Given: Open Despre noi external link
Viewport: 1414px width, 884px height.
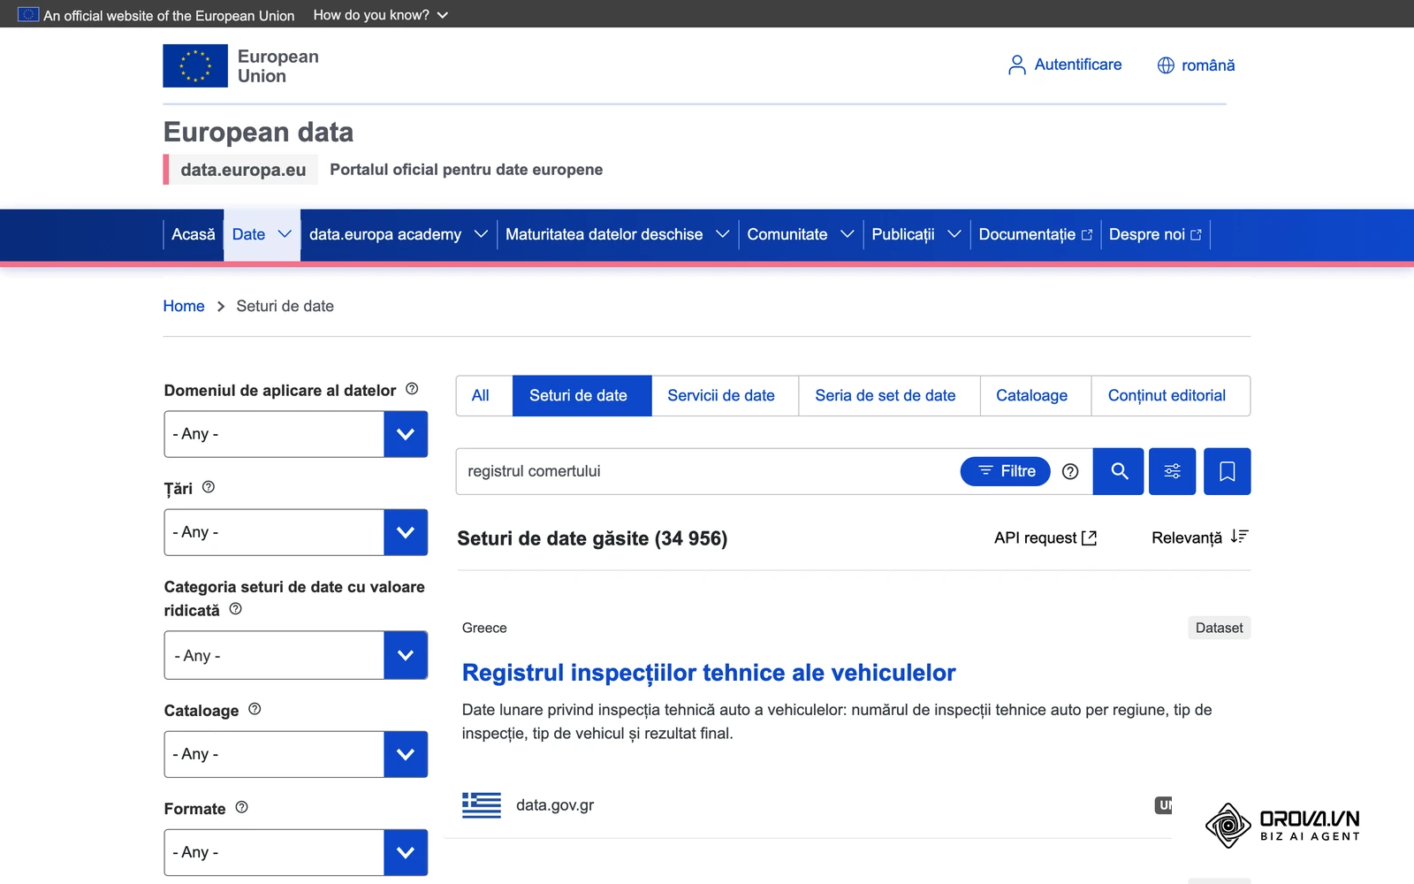Looking at the screenshot, I should coord(1155,234).
